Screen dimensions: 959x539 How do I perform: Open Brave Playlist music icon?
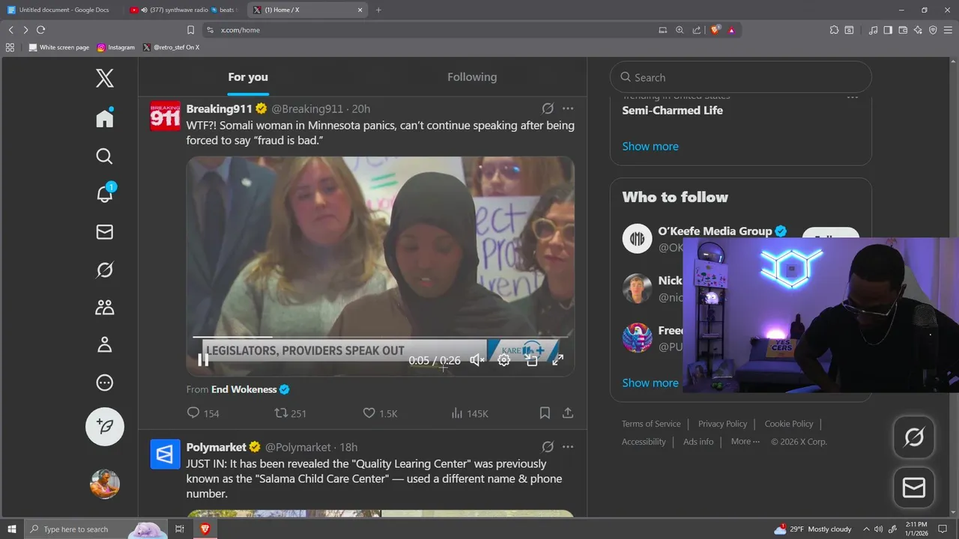point(873,30)
